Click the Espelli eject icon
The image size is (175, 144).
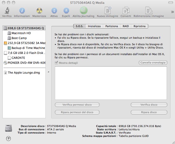(x=66, y=11)
